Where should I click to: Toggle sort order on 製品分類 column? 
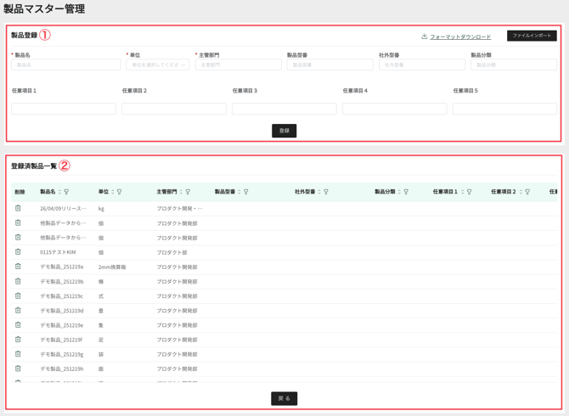[399, 192]
